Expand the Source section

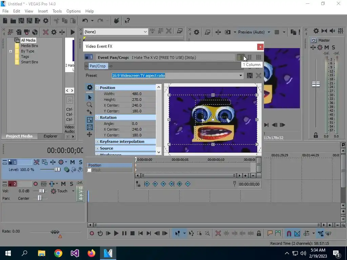click(97, 148)
